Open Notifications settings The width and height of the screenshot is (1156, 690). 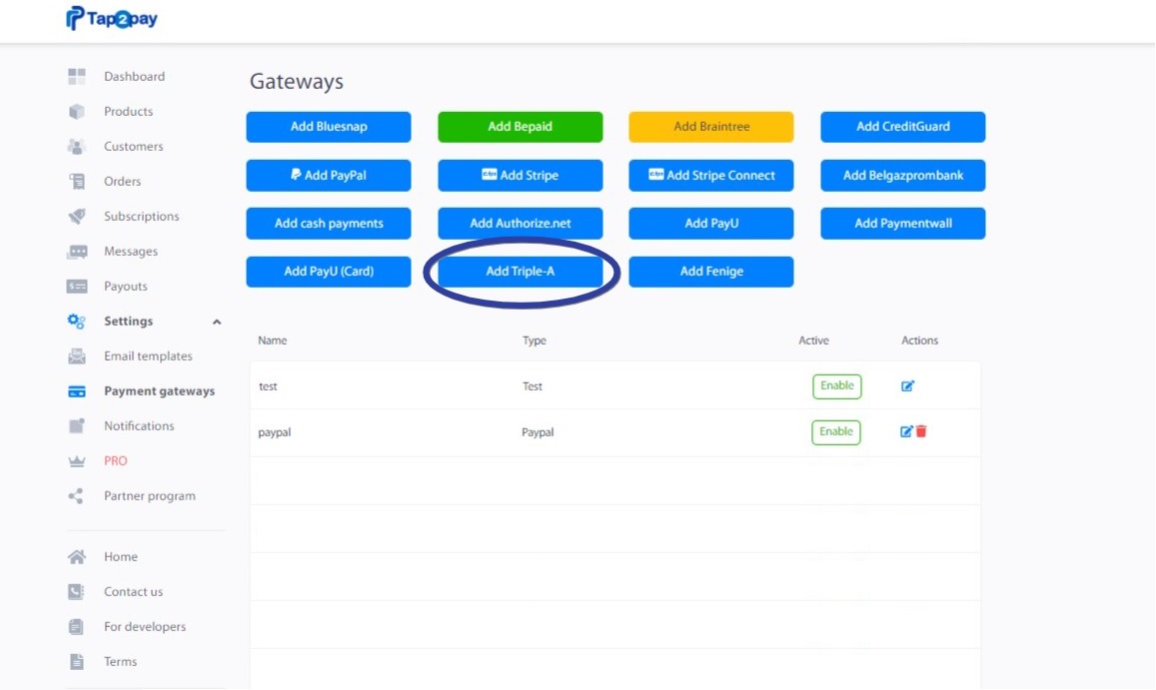[139, 426]
